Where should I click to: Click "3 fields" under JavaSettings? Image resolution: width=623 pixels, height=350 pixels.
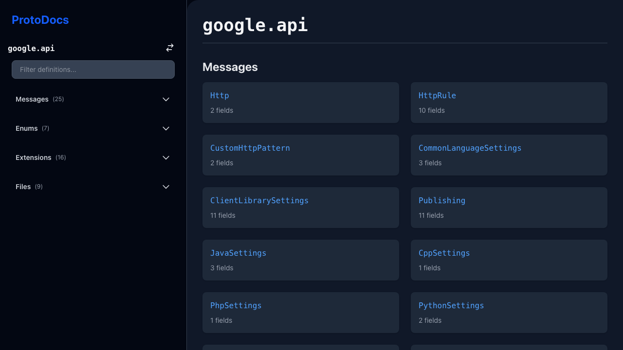coord(222,268)
